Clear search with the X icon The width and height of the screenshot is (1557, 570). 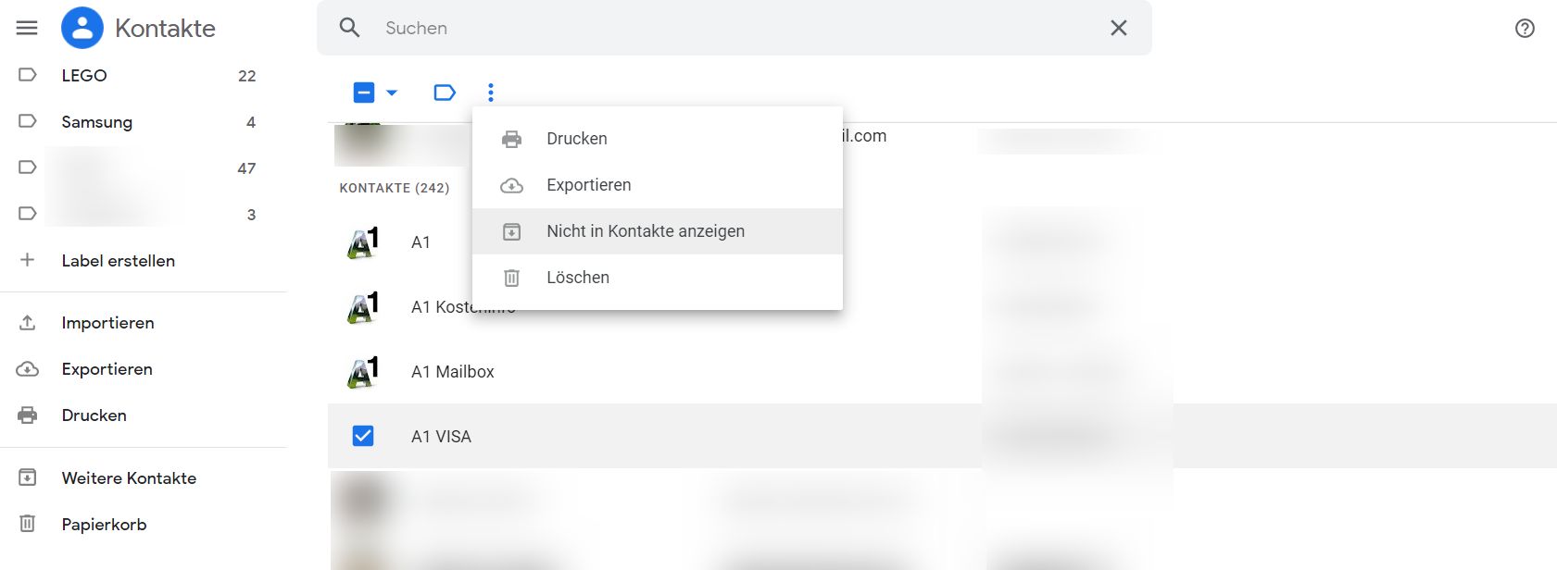coord(1118,28)
